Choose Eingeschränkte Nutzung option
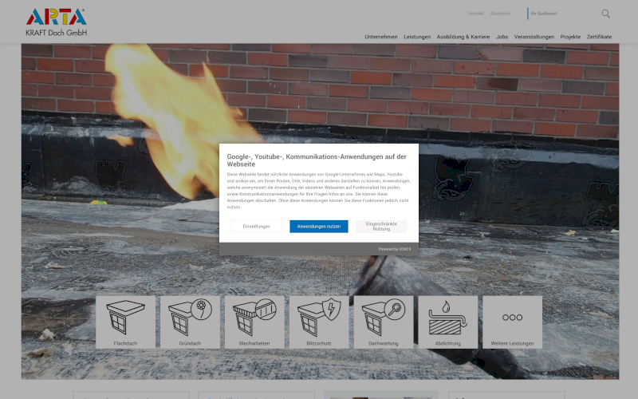The image size is (638, 399). coord(381,227)
